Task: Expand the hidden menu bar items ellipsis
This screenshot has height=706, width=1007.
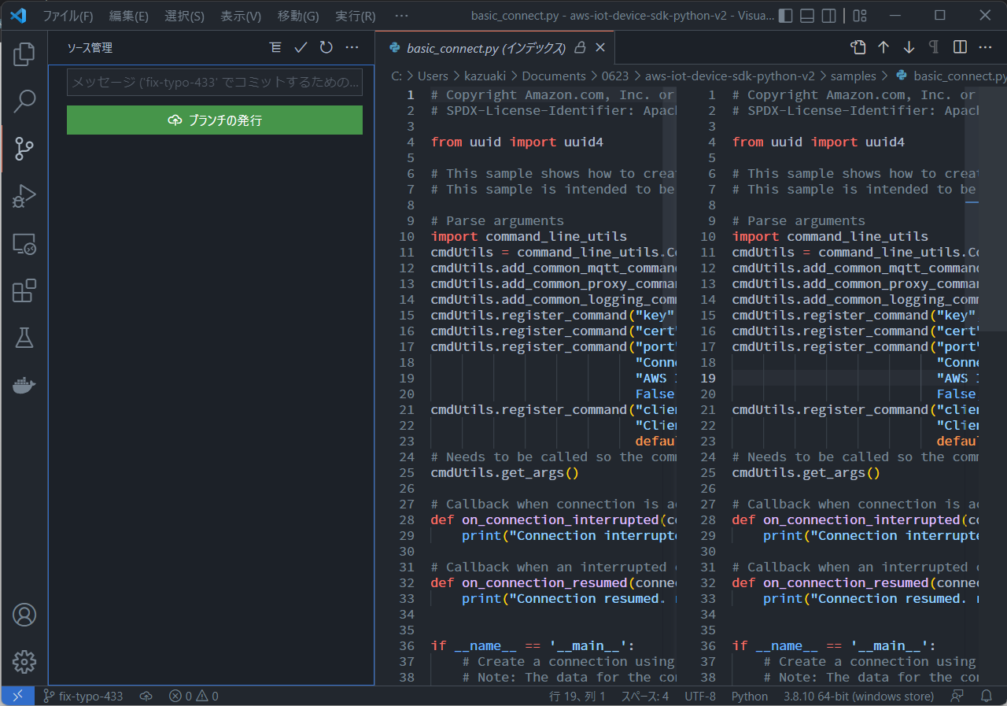Action: pyautogui.click(x=401, y=16)
